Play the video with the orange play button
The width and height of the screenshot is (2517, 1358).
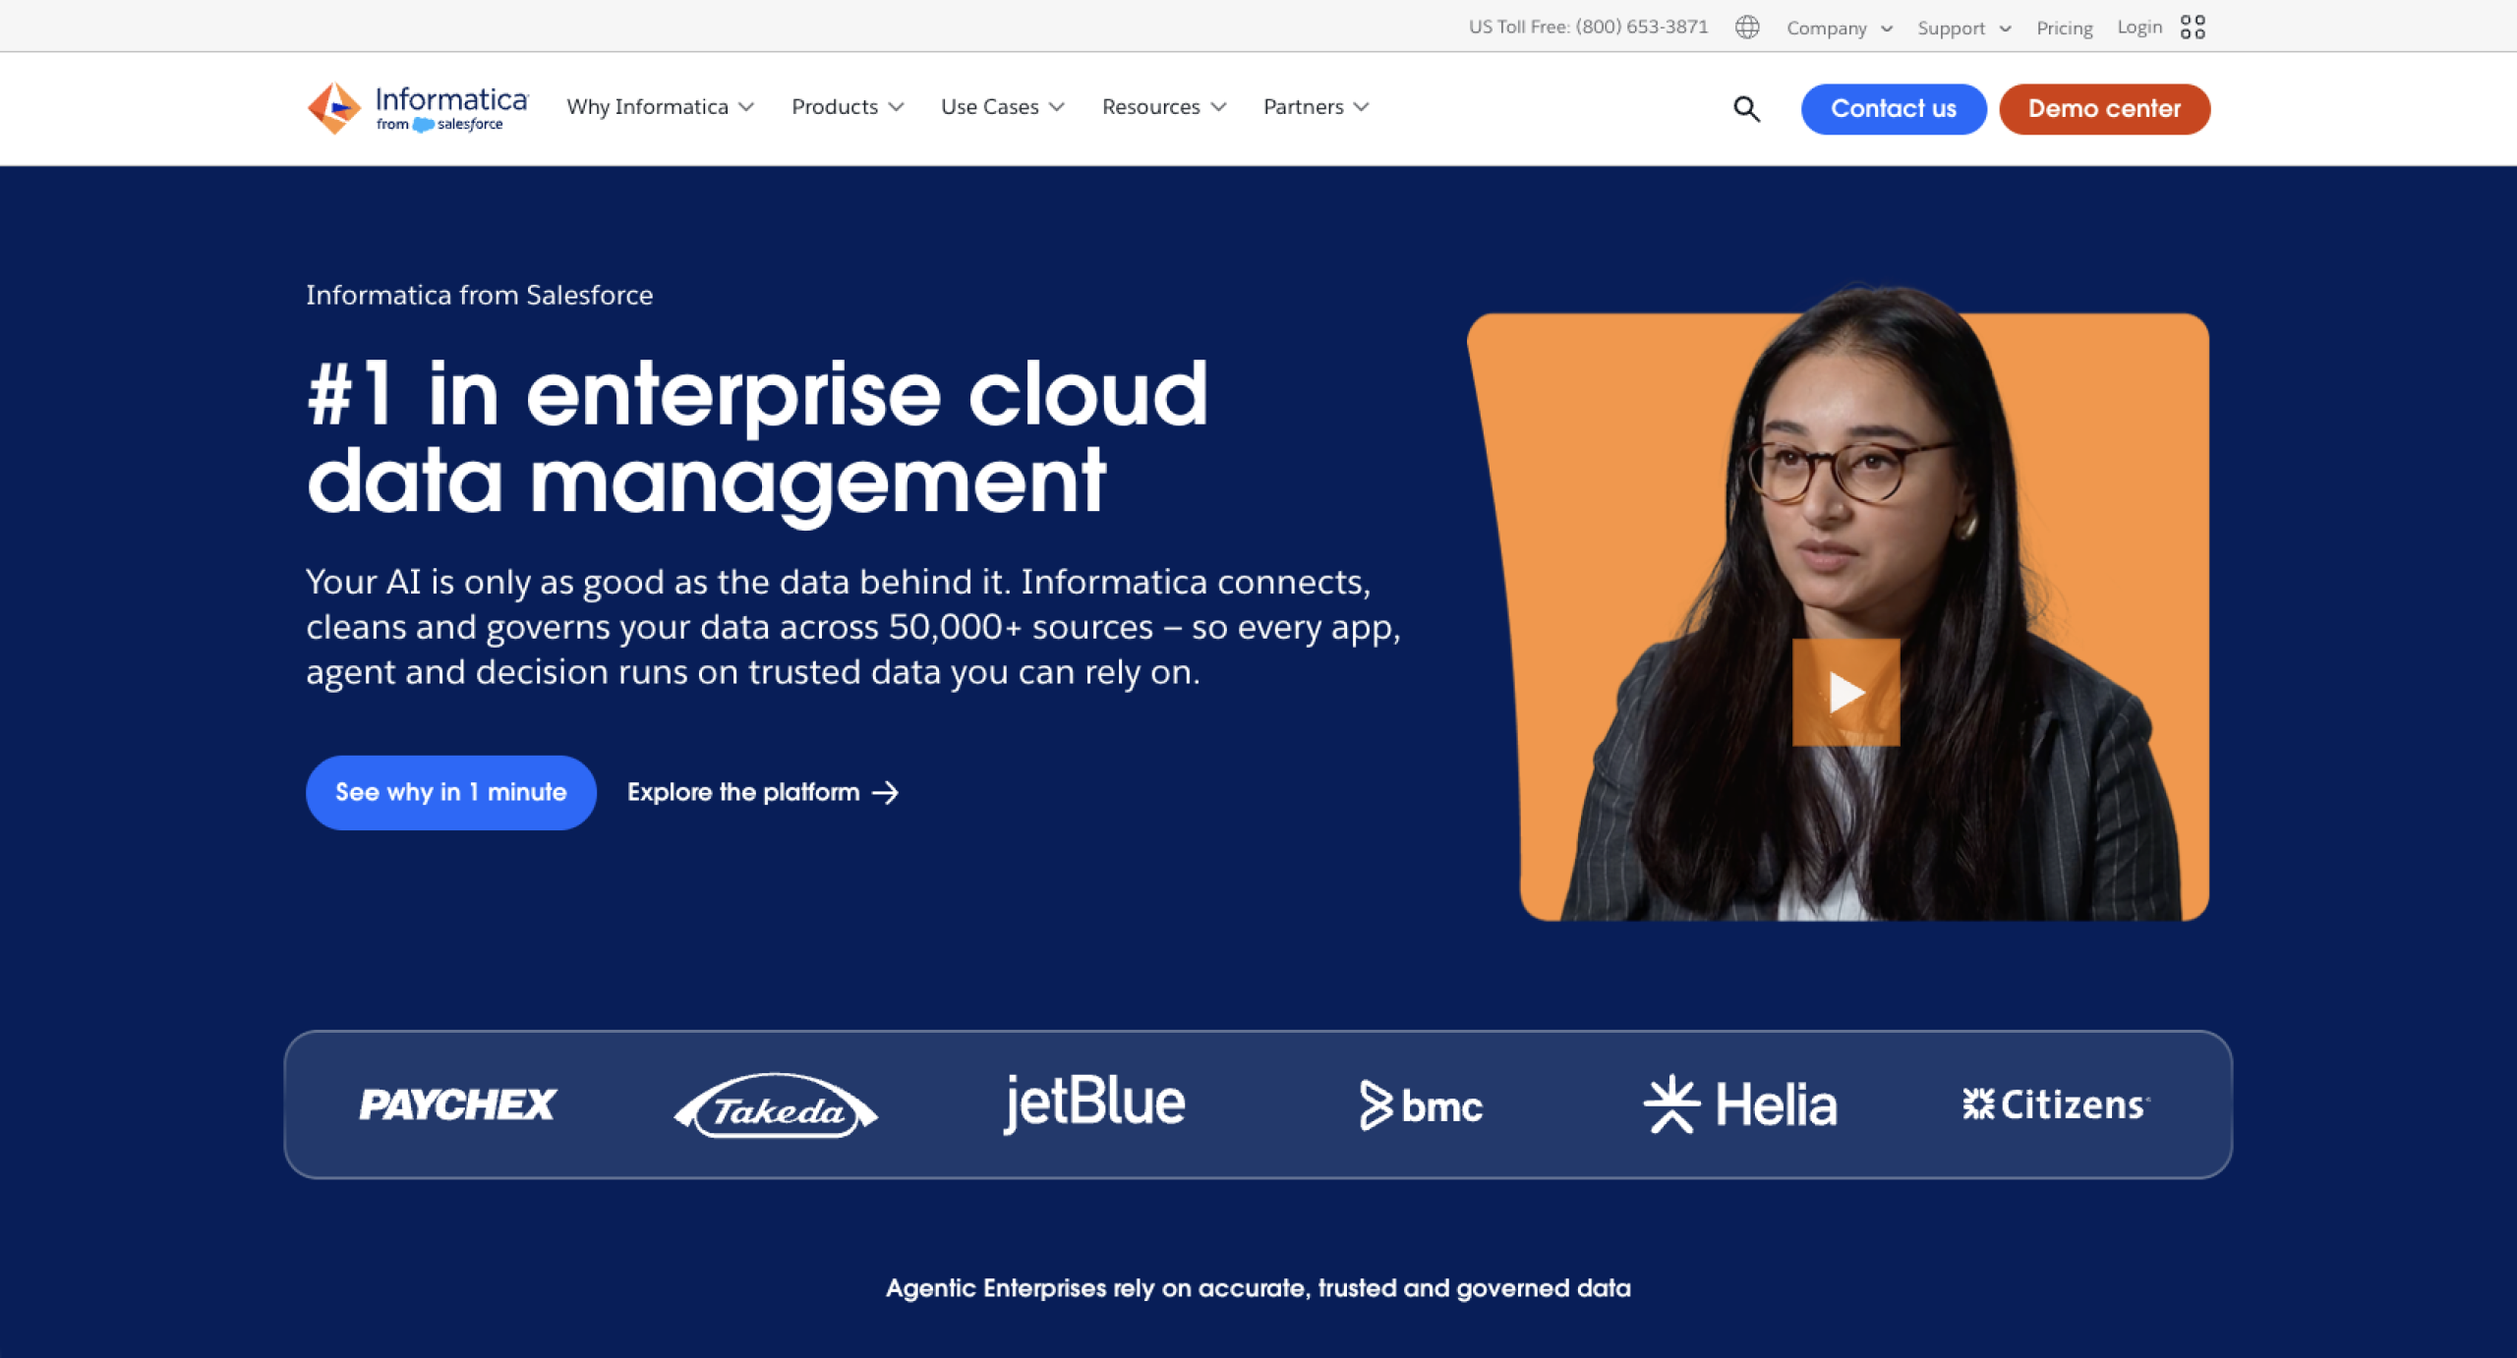[x=1845, y=692]
